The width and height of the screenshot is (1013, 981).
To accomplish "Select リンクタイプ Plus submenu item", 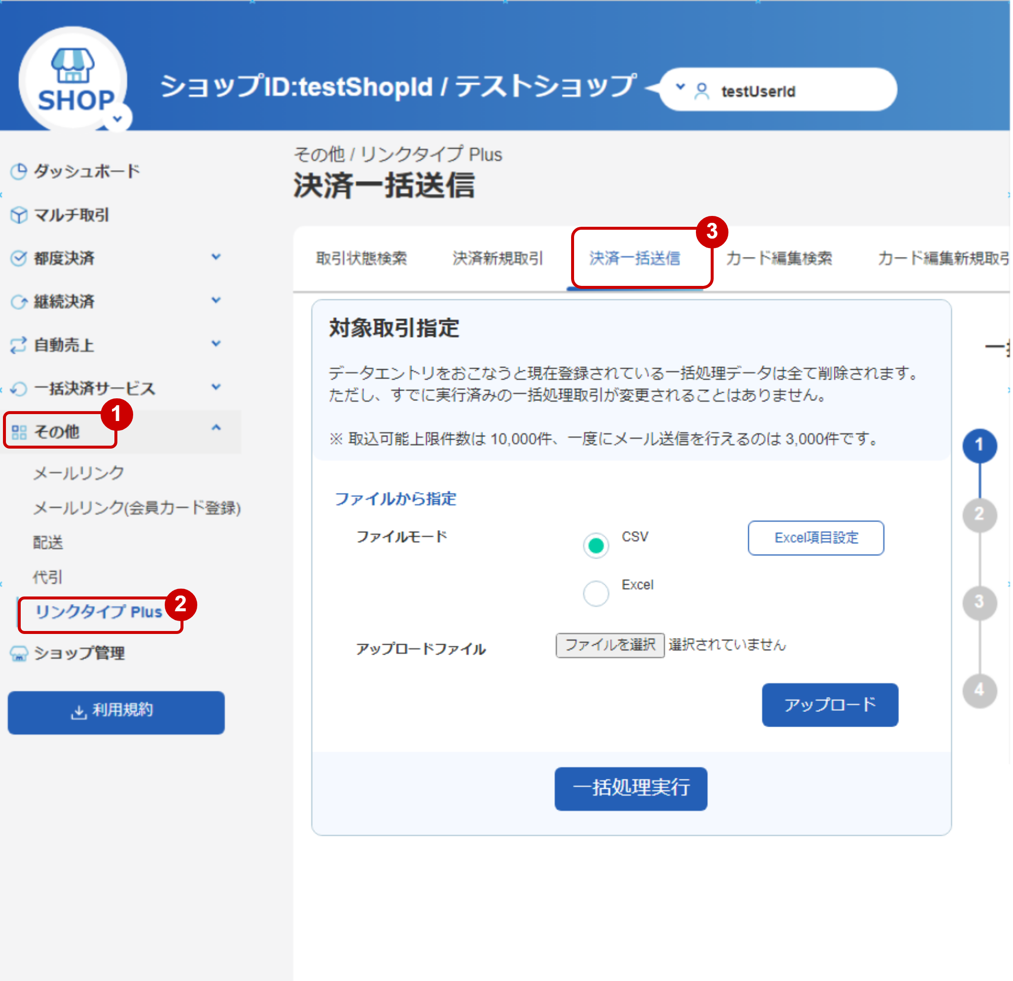I will 98,612.
